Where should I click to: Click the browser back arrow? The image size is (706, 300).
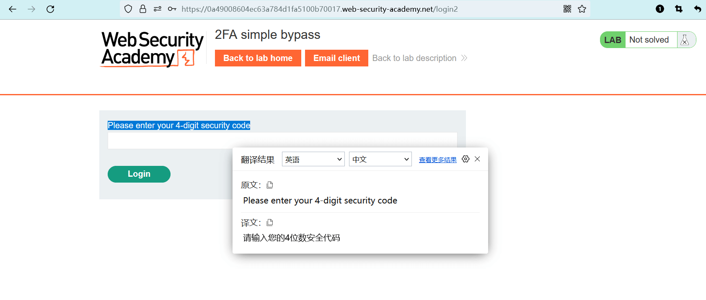point(13,9)
